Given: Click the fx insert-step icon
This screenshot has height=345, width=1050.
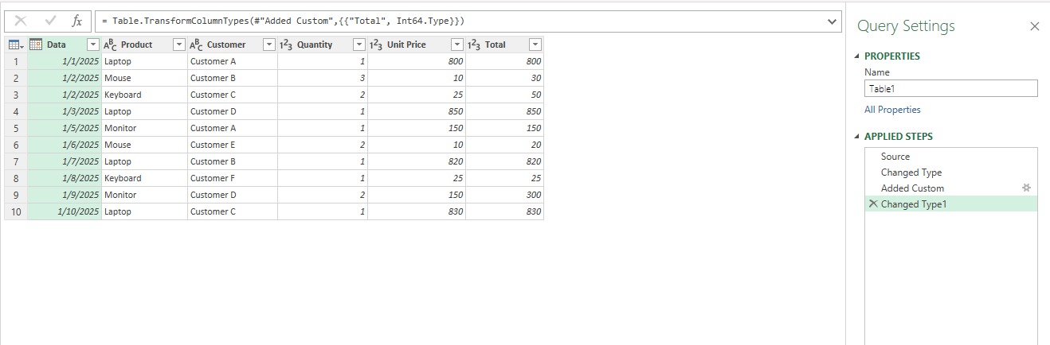Looking at the screenshot, I should click(77, 21).
